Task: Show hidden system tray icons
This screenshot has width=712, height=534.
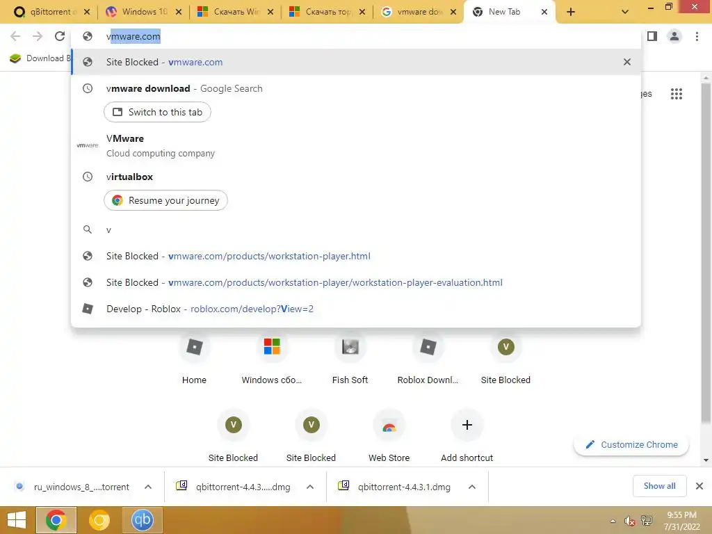Action: coord(613,521)
